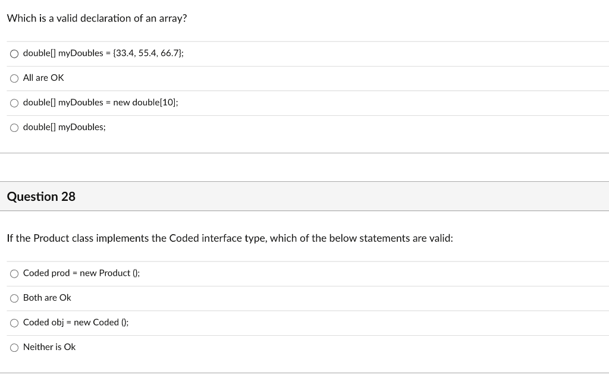
Task: Click the array declaration question text
Action: [x=97, y=18]
